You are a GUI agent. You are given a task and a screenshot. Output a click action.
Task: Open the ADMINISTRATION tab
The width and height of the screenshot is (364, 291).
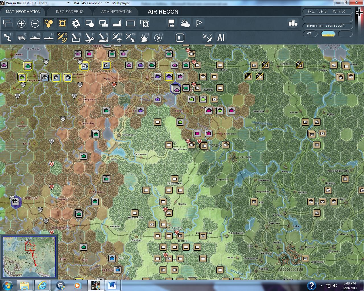tap(116, 12)
